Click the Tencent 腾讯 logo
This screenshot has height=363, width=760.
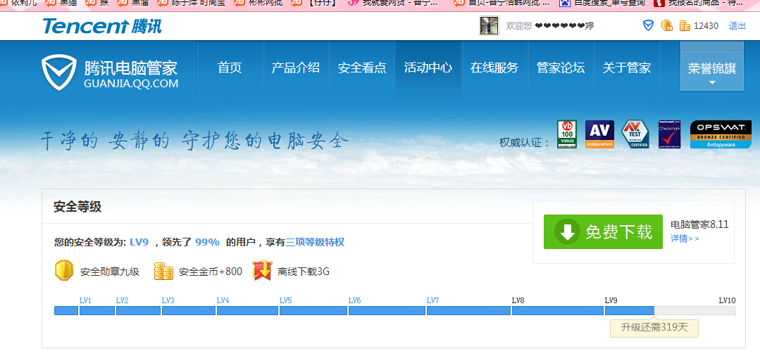(102, 25)
